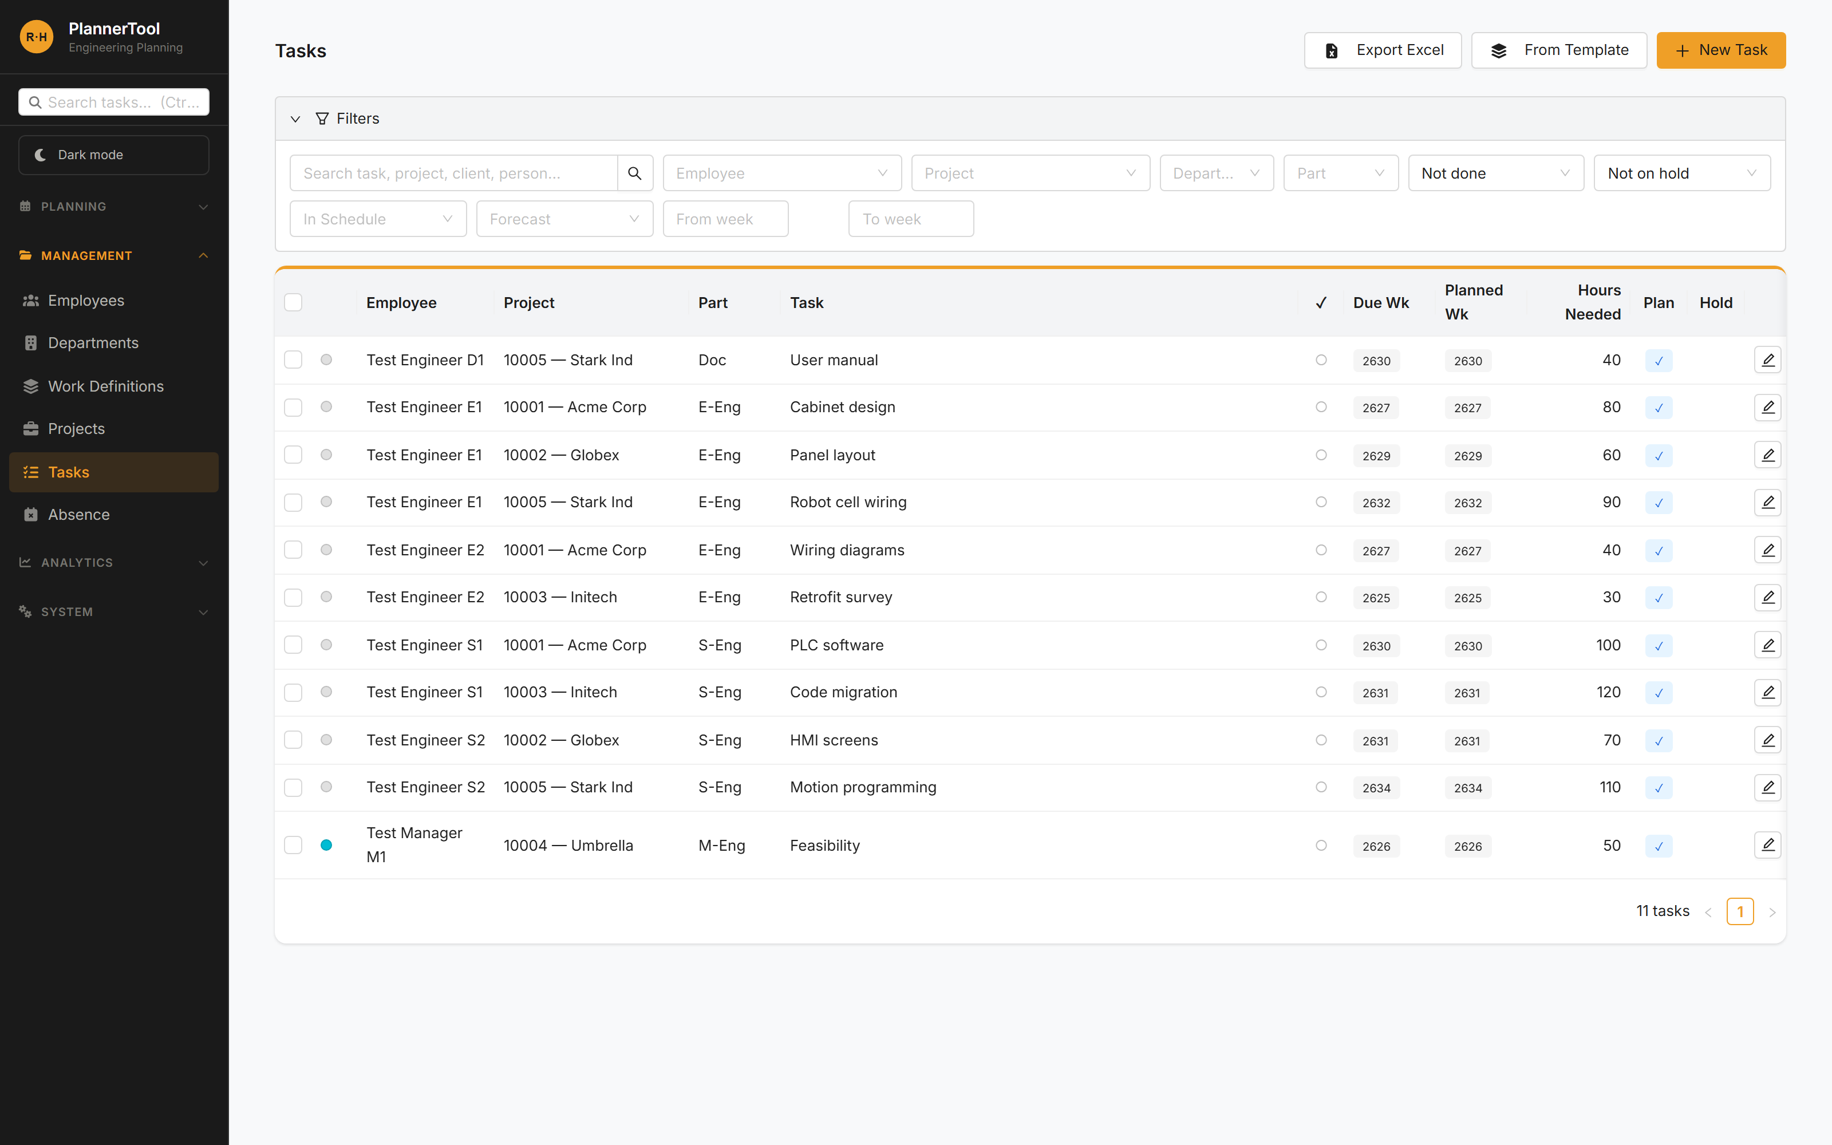Open editor for PLC software task
The image size is (1832, 1145).
(1767, 645)
